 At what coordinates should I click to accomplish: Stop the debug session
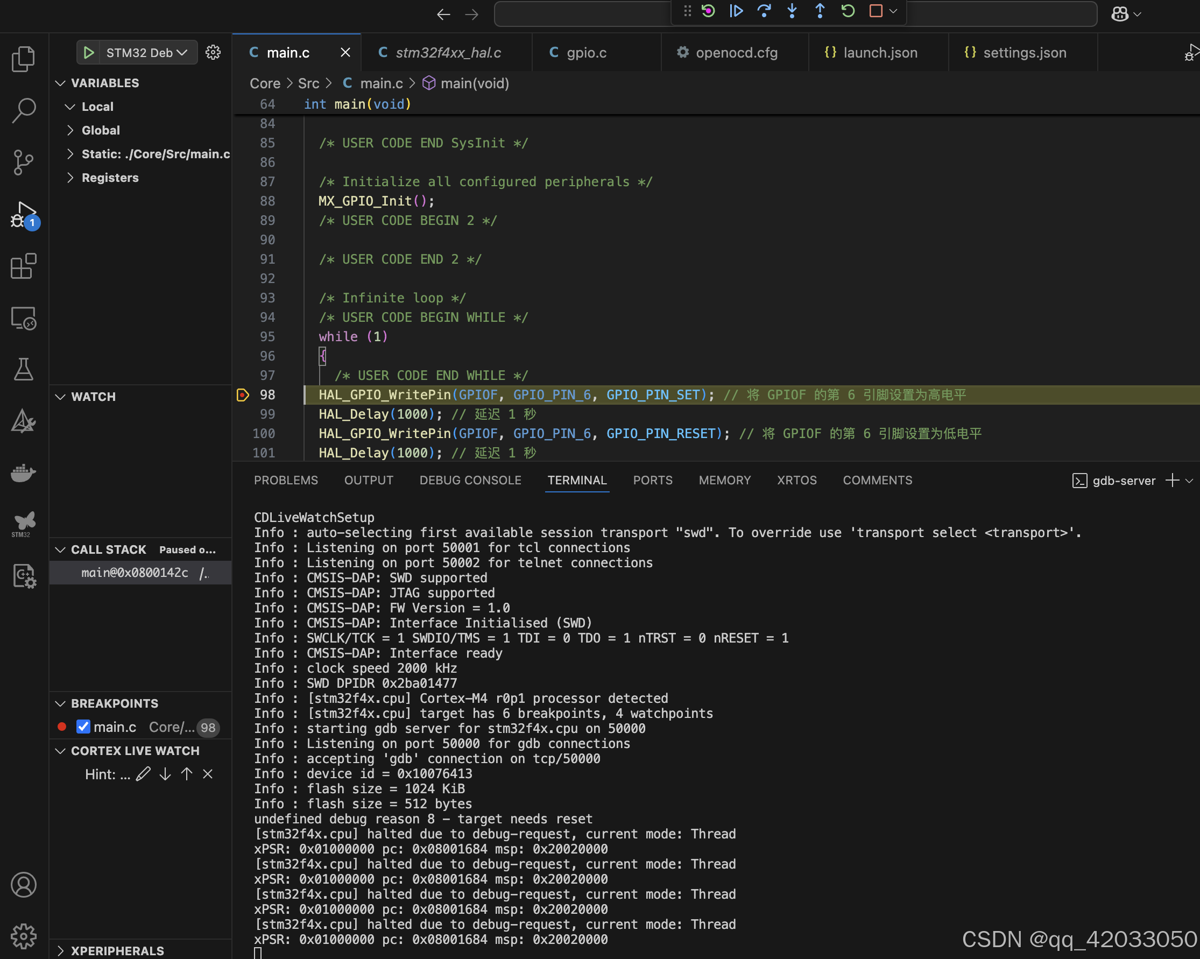876,11
